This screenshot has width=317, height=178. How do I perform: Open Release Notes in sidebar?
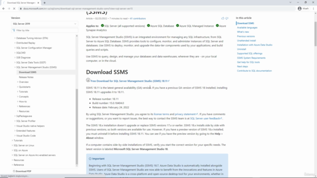(26, 77)
